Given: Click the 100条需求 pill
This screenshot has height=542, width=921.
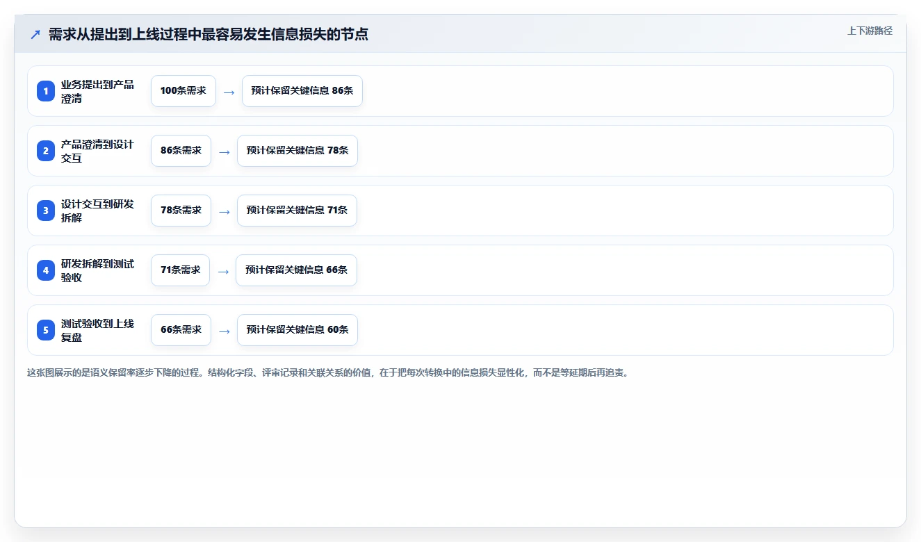Looking at the screenshot, I should tap(184, 91).
